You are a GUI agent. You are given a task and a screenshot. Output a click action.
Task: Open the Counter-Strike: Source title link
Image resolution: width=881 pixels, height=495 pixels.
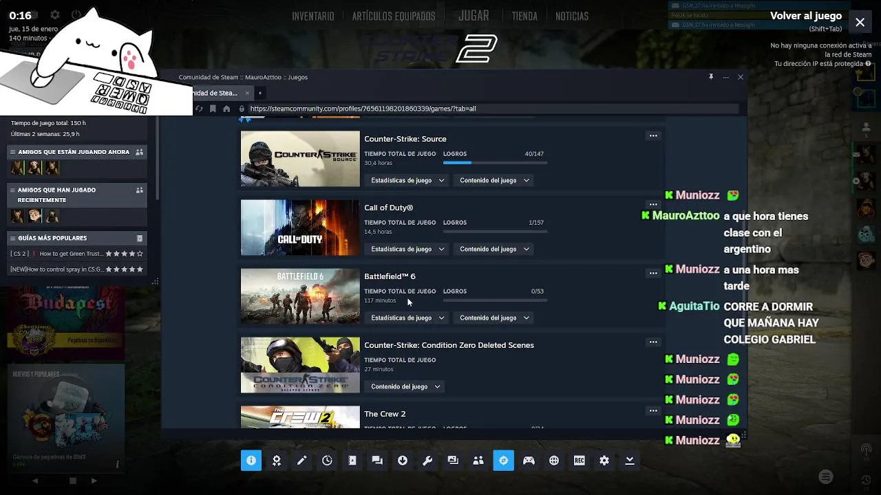click(x=405, y=139)
